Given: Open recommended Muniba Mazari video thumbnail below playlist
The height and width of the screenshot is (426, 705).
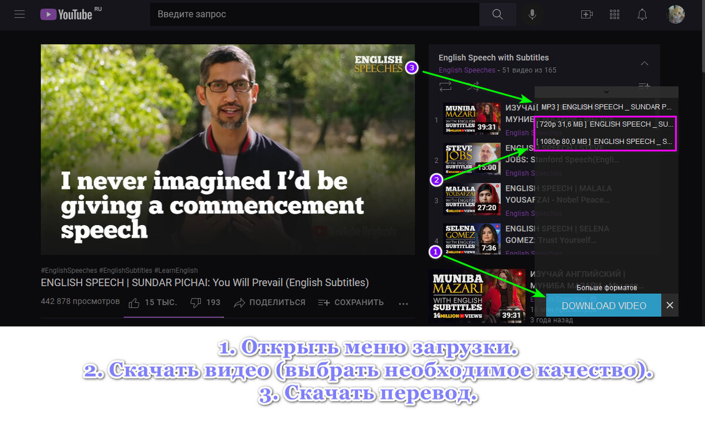Looking at the screenshot, I should pos(477,296).
